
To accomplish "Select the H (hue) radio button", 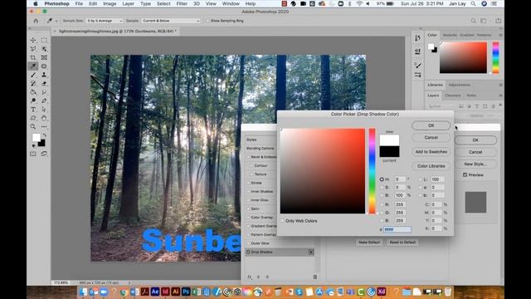I will (382, 179).
